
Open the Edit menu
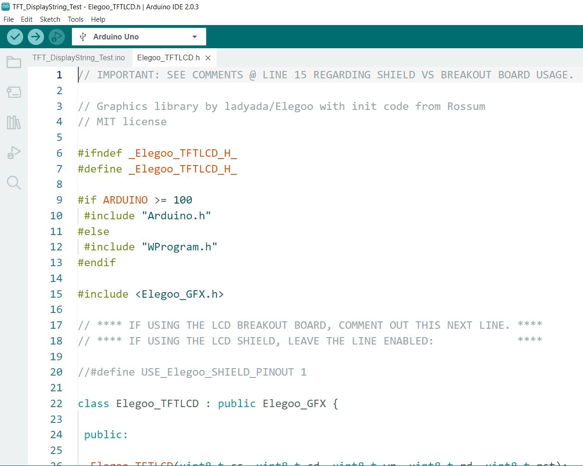(x=26, y=19)
